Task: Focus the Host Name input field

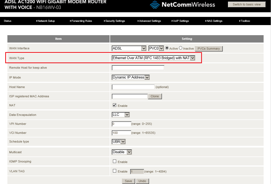Action: (133, 87)
